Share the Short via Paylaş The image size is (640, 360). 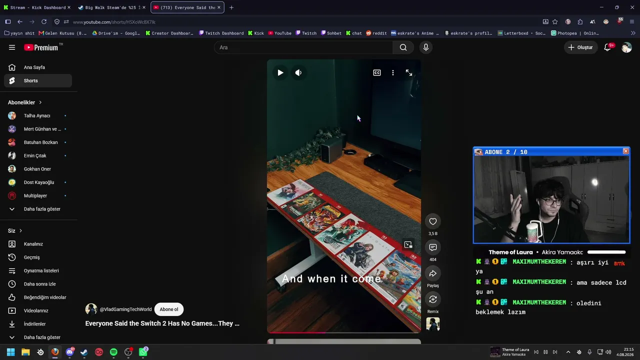(x=433, y=273)
